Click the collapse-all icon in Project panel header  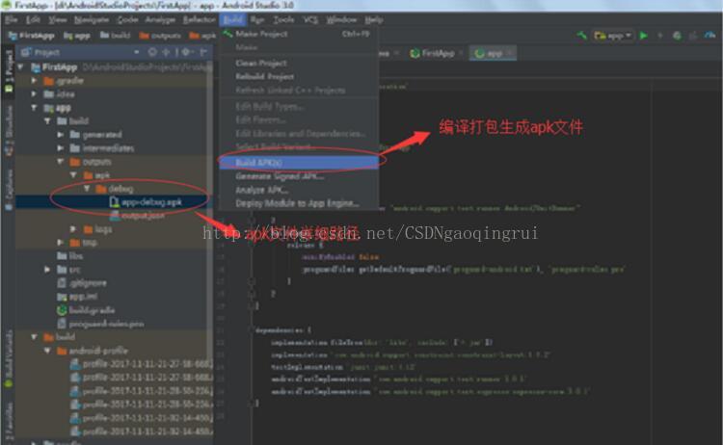(x=166, y=52)
